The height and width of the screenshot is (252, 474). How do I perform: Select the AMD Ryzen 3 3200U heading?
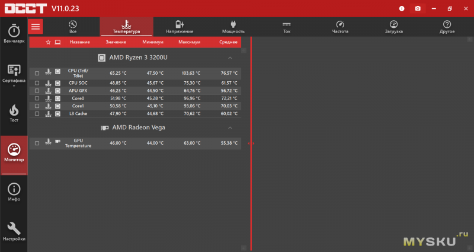(x=139, y=58)
